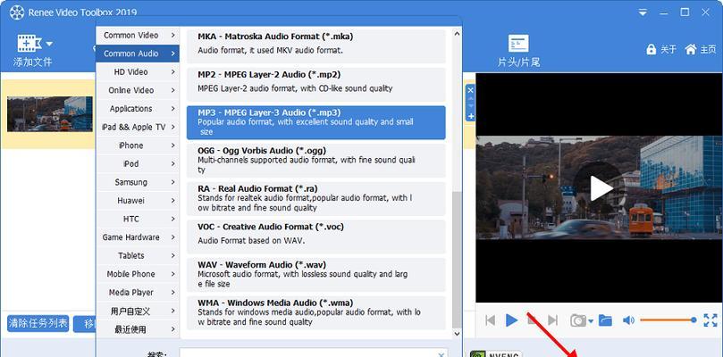
Task: Mute audio with the speaker icon
Action: [x=628, y=320]
